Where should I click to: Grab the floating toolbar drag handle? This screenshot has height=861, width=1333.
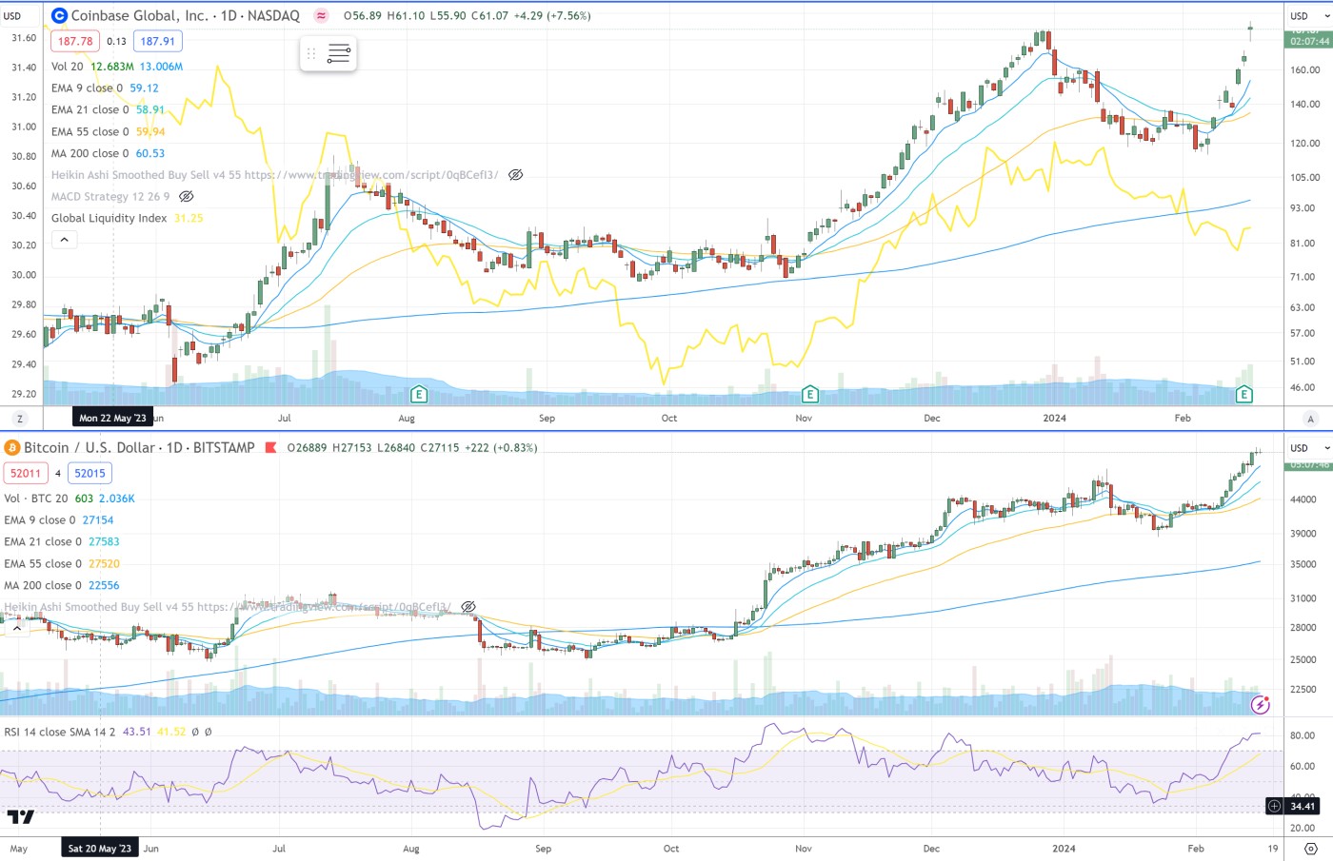click(x=311, y=54)
